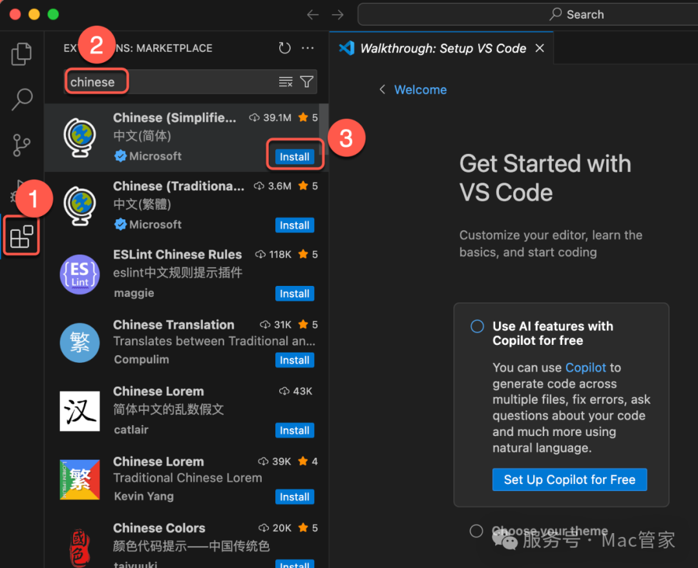This screenshot has width=698, height=568.
Task: Install Chinese (Simplified) language pack
Action: pos(295,157)
